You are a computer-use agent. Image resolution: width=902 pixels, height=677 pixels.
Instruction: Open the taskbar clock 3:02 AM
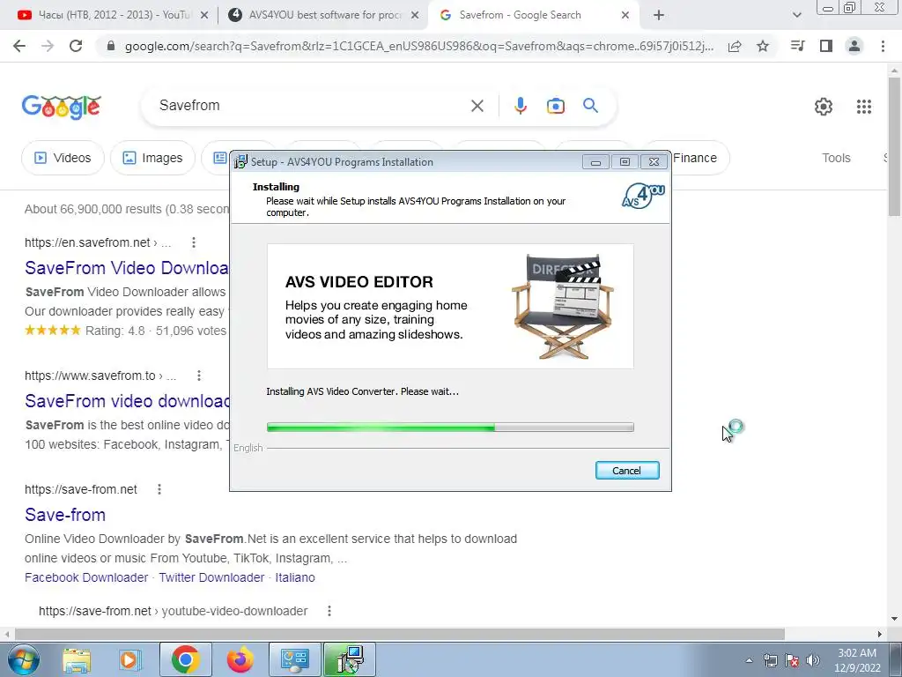tap(857, 660)
